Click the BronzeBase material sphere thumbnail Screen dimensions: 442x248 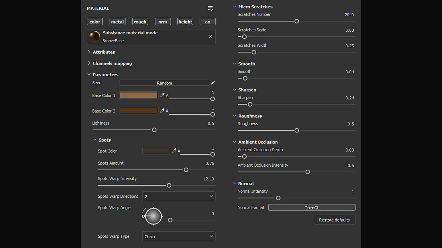coord(95,37)
